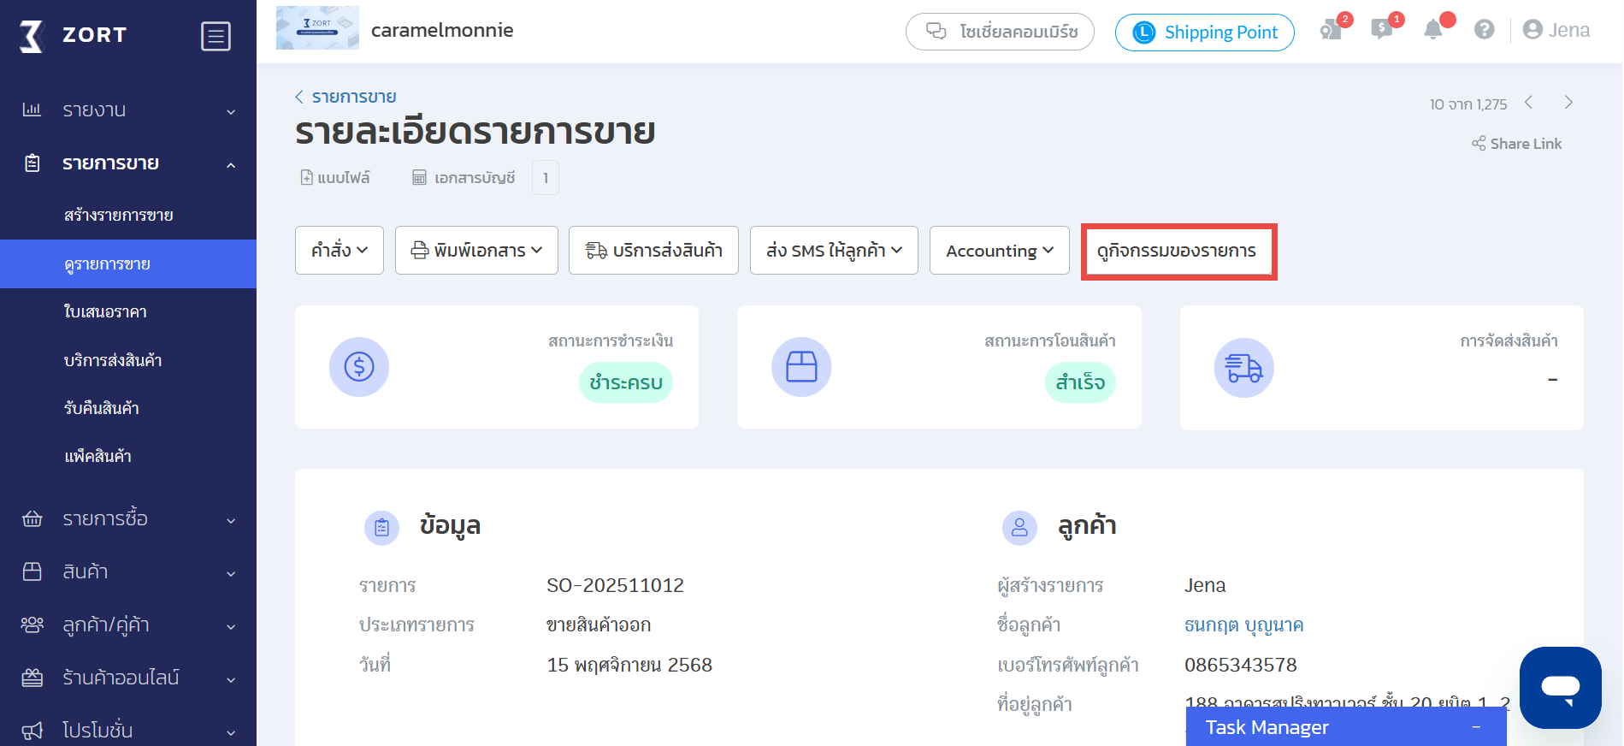Select สร้างรายการขาย in the sidebar
This screenshot has height=746, width=1624.
(118, 216)
